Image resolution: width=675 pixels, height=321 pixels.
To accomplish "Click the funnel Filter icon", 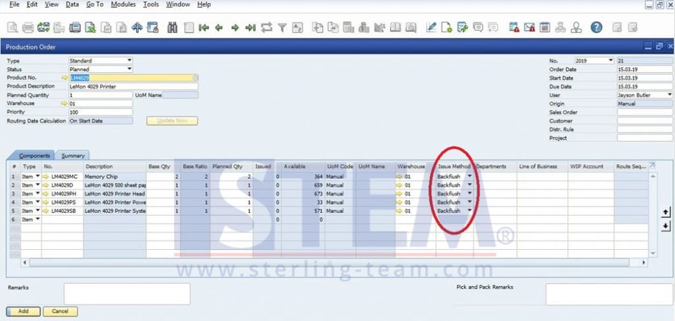I will pyautogui.click(x=282, y=28).
